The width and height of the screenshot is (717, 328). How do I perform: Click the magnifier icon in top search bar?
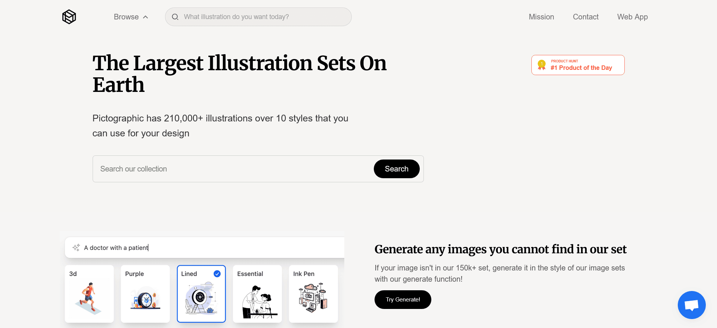(x=175, y=17)
